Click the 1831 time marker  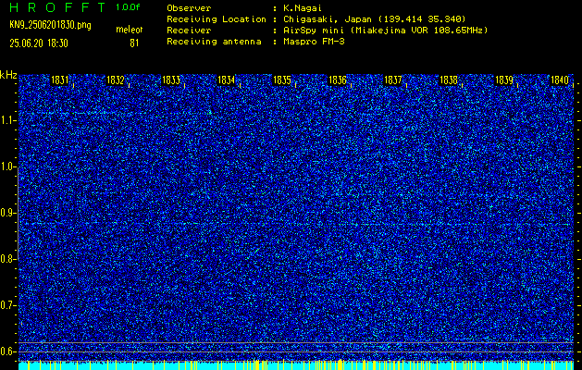[60, 80]
